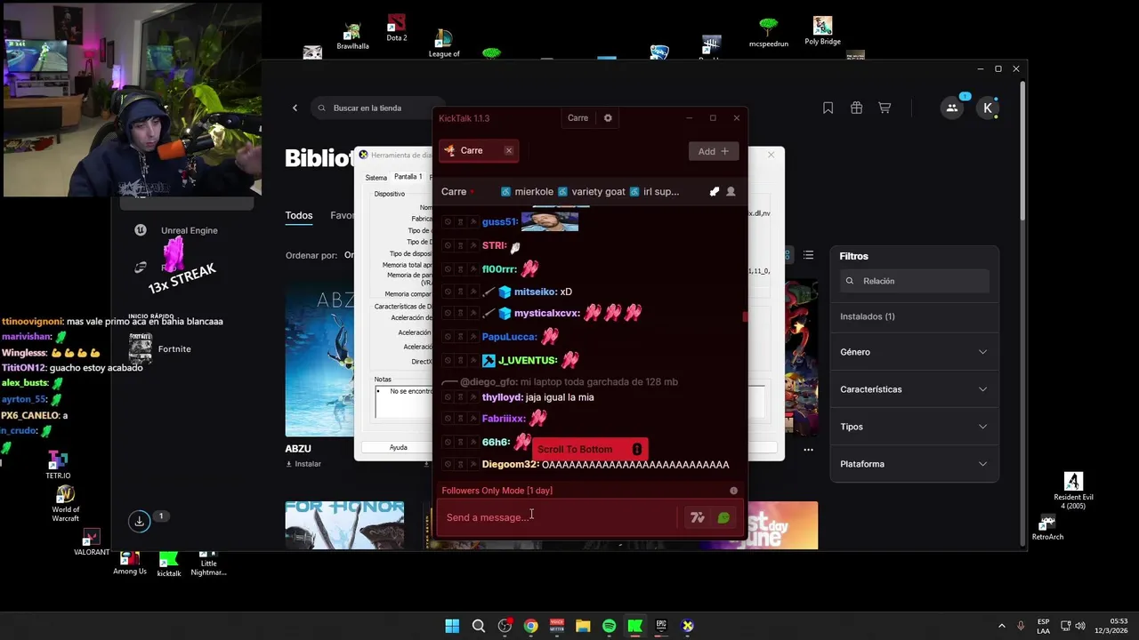Click the ABZU game cover
The width and height of the screenshot is (1139, 640).
[321, 360]
